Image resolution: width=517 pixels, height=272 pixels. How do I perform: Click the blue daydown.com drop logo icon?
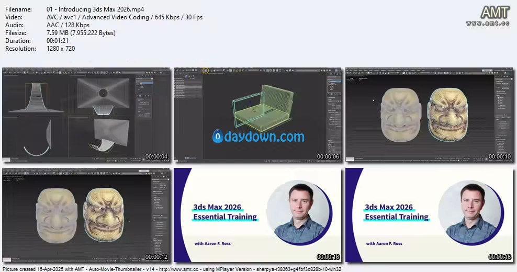tap(218, 137)
